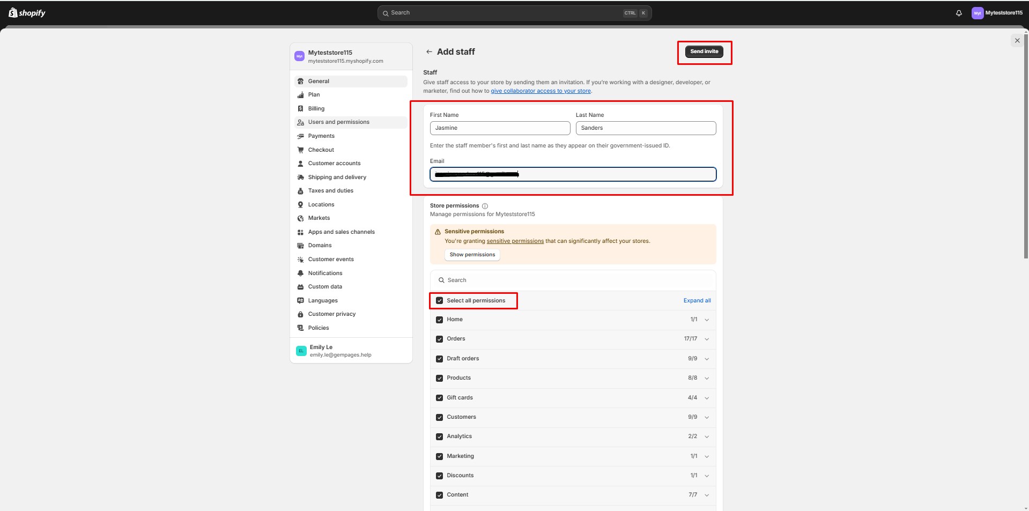Open give collaborator access link
The image size is (1029, 511).
541,91
